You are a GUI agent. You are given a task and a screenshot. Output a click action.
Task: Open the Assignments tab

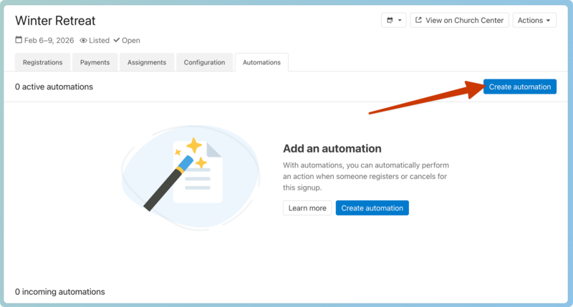[147, 62]
